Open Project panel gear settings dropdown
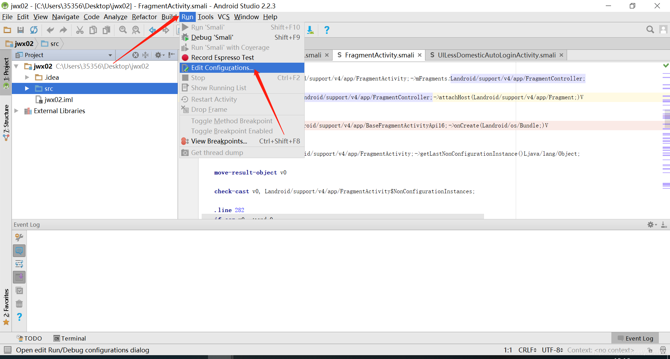Screen dimensions: 670x359 pyautogui.click(x=159, y=55)
